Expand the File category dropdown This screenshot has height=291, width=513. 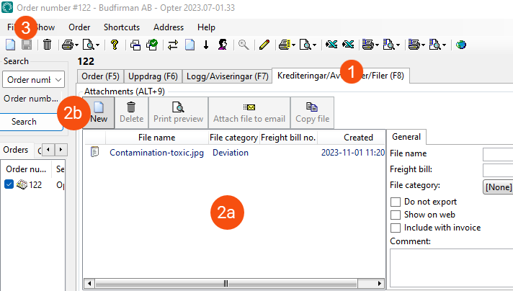(x=497, y=187)
